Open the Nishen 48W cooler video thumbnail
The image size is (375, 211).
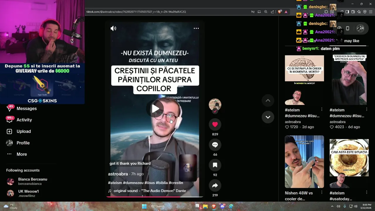tap(304, 161)
